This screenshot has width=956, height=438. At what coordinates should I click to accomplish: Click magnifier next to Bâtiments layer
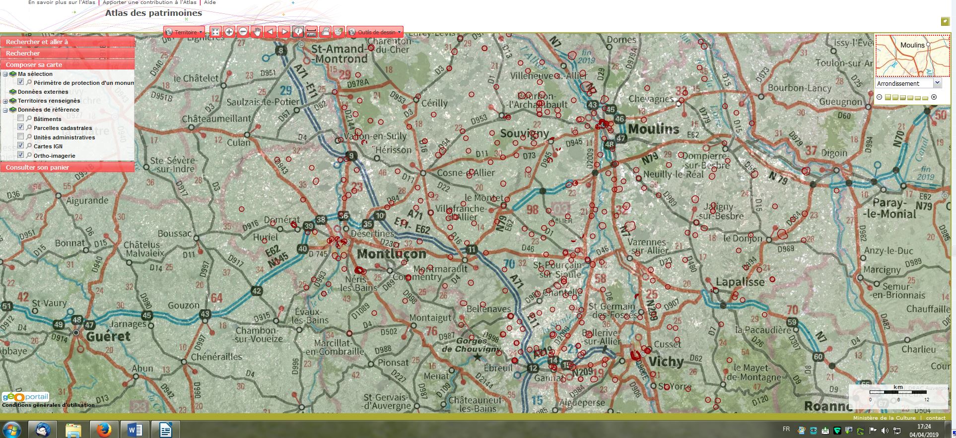pos(29,119)
